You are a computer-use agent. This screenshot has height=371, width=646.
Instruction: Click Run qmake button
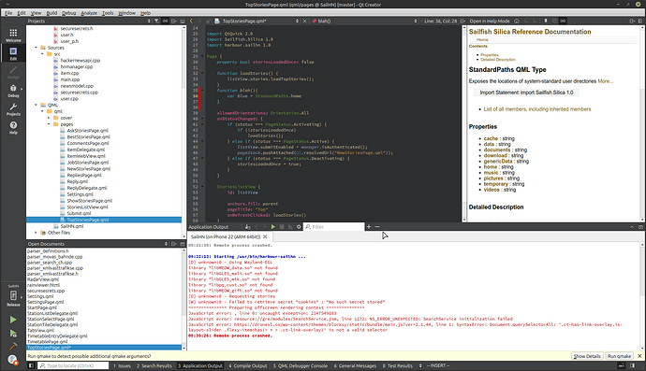619,356
